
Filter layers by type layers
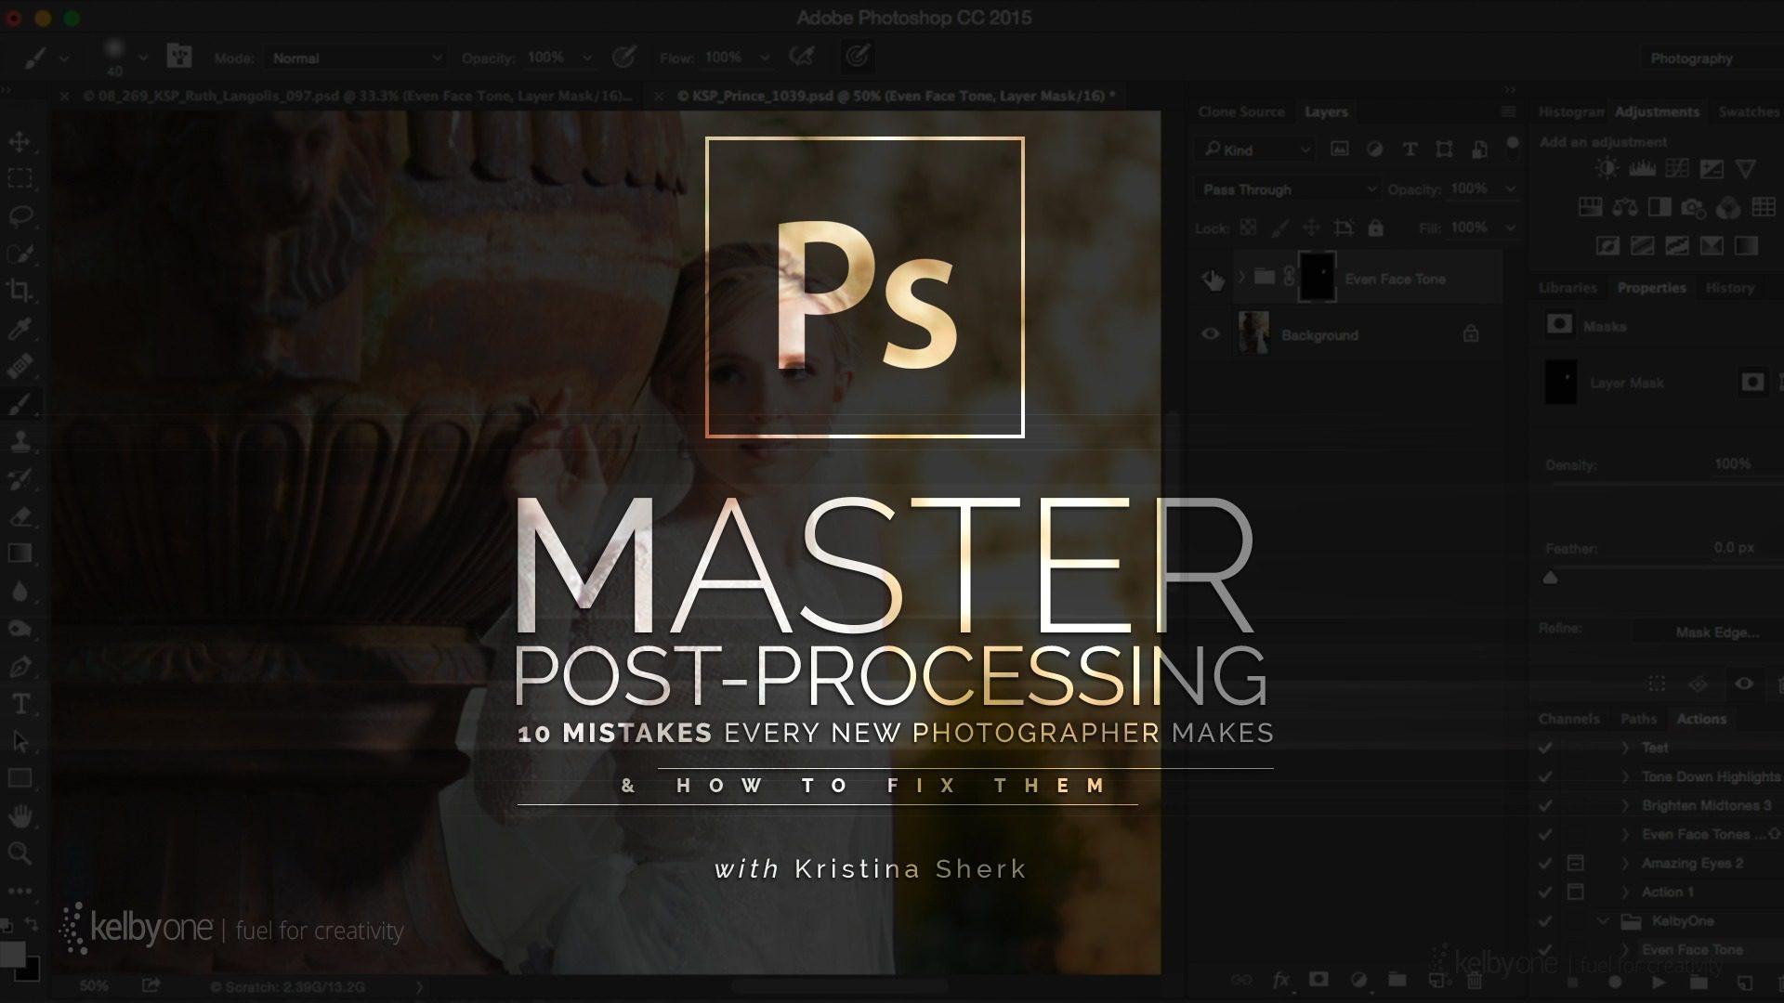[x=1410, y=150]
